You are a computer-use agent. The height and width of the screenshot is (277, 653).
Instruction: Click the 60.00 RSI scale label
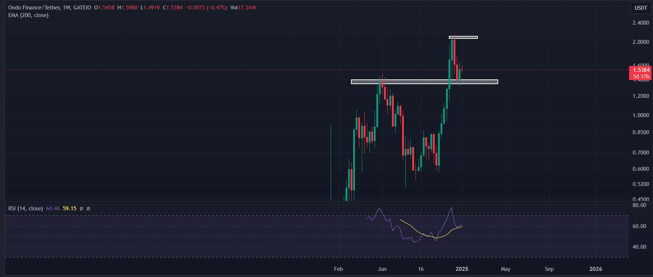pos(640,226)
